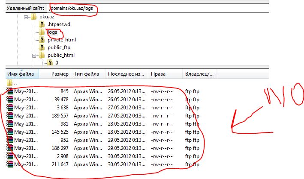The image size is (304, 179).
Task: Click the folder icon beside logs
Action: (x=42, y=32)
